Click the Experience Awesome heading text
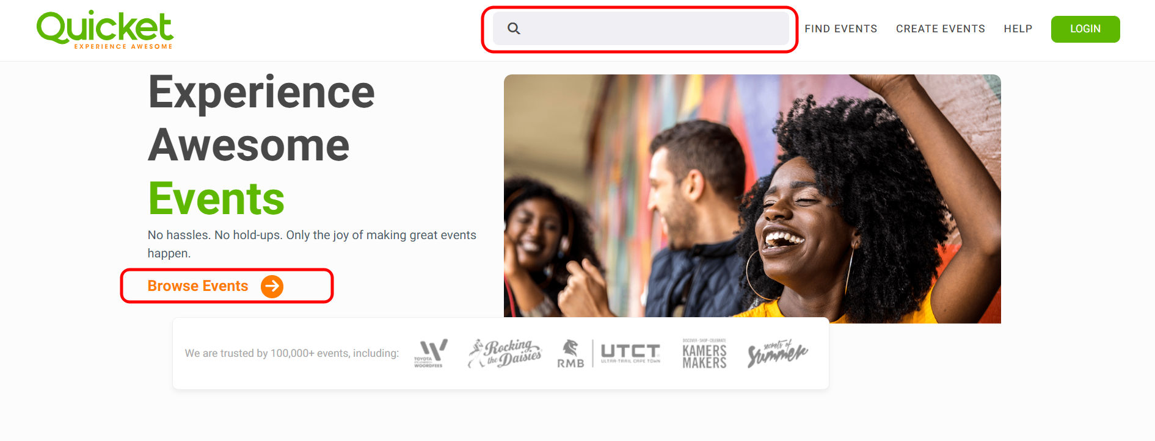 261,118
